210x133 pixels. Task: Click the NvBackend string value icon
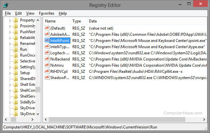[47, 59]
